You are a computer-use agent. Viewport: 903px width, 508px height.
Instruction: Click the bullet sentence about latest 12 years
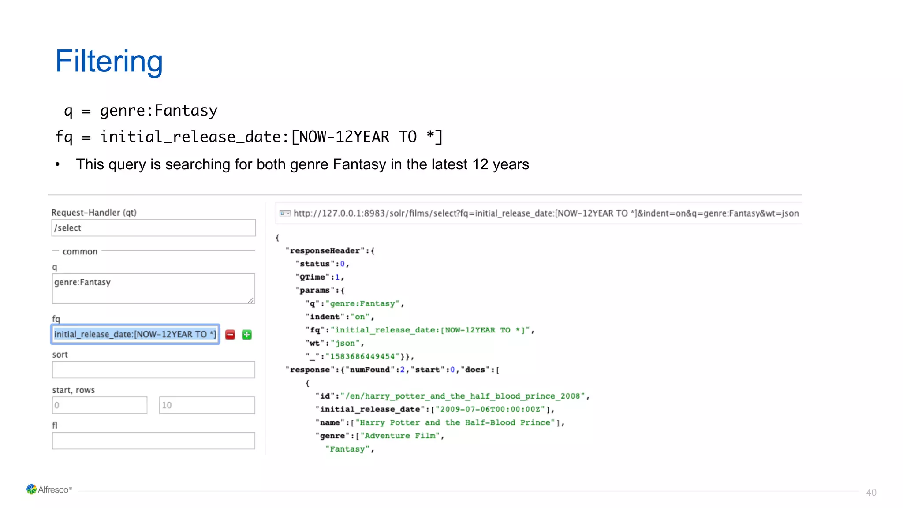point(302,164)
